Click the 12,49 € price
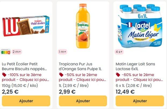 [125, 91]
